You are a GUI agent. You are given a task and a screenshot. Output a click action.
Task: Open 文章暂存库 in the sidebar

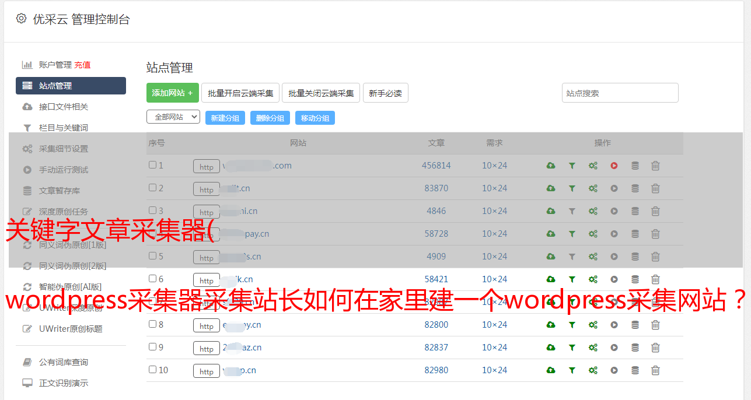coord(60,191)
